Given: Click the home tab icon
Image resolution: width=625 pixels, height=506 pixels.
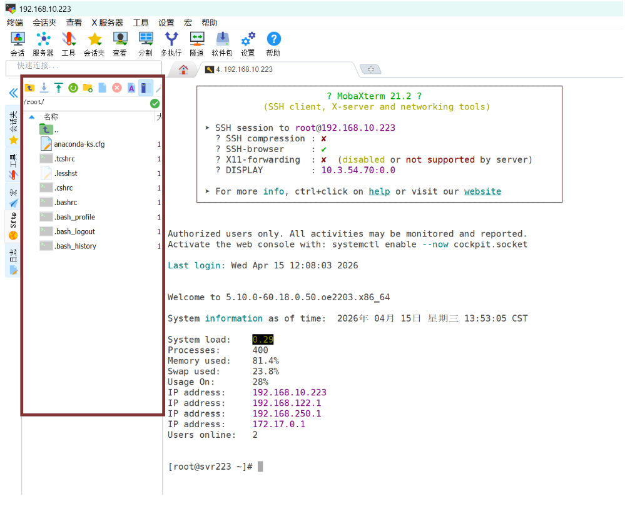Looking at the screenshot, I should point(183,69).
